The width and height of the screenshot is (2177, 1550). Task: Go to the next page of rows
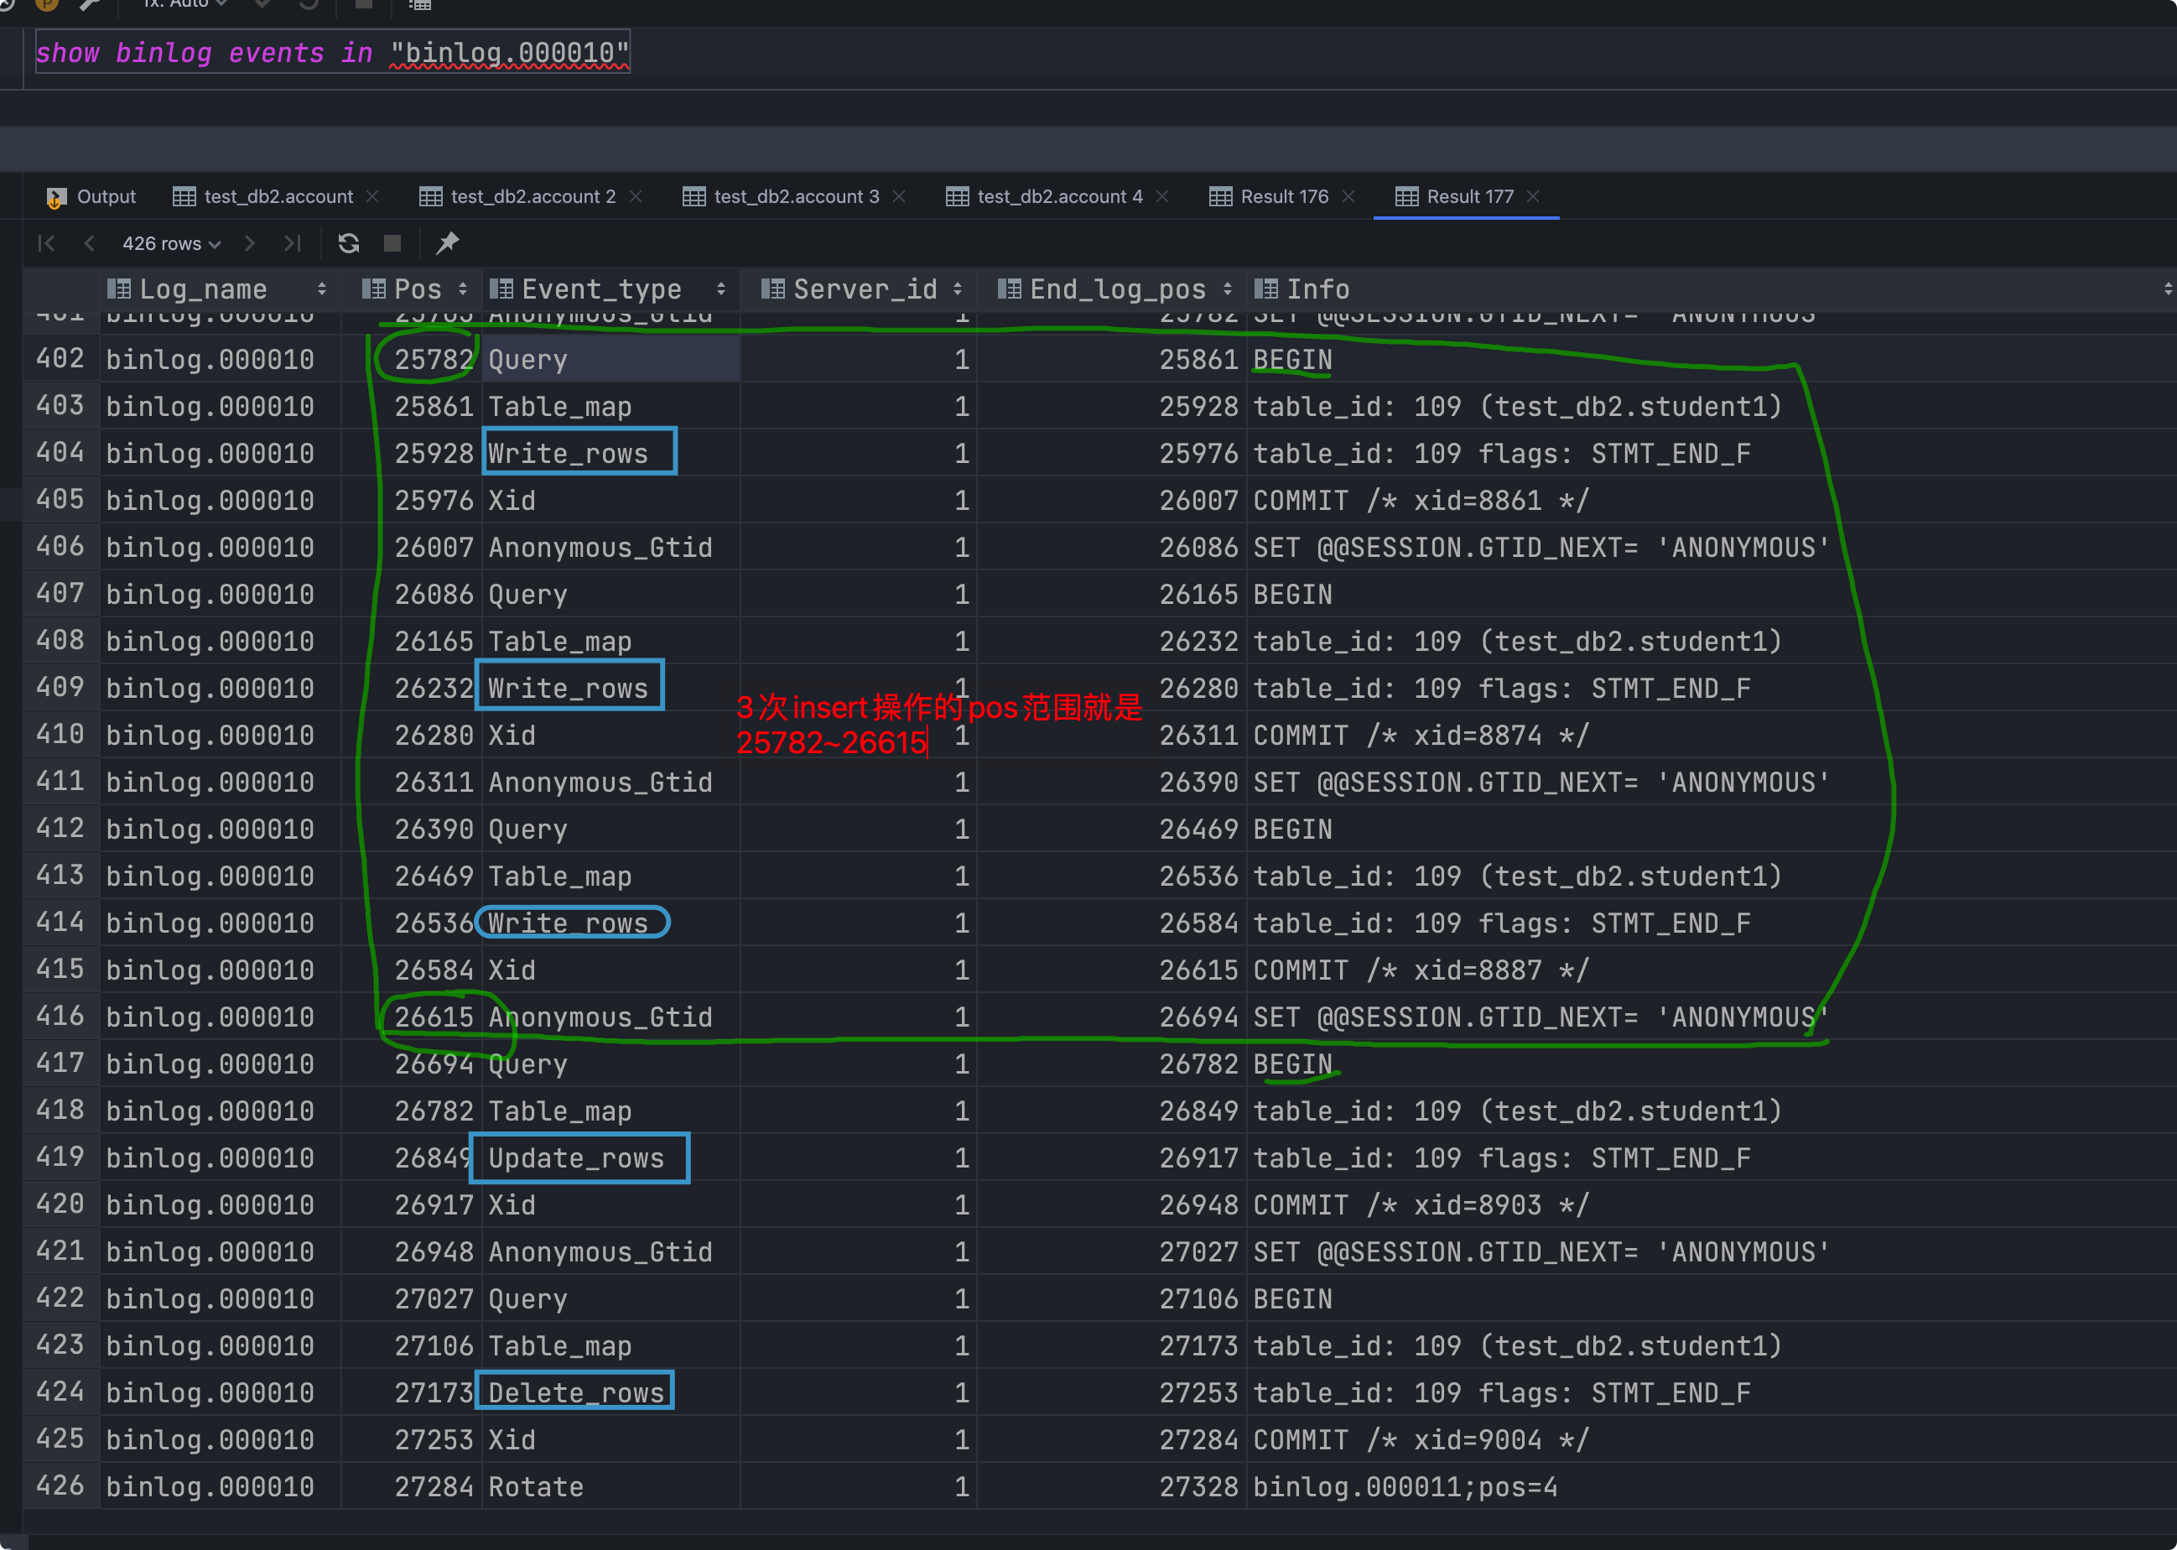point(250,243)
